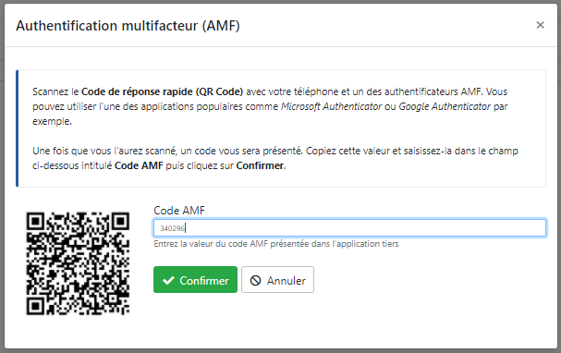The image size is (561, 353).
Task: Click the helper text below the input
Action: pyautogui.click(x=276, y=244)
